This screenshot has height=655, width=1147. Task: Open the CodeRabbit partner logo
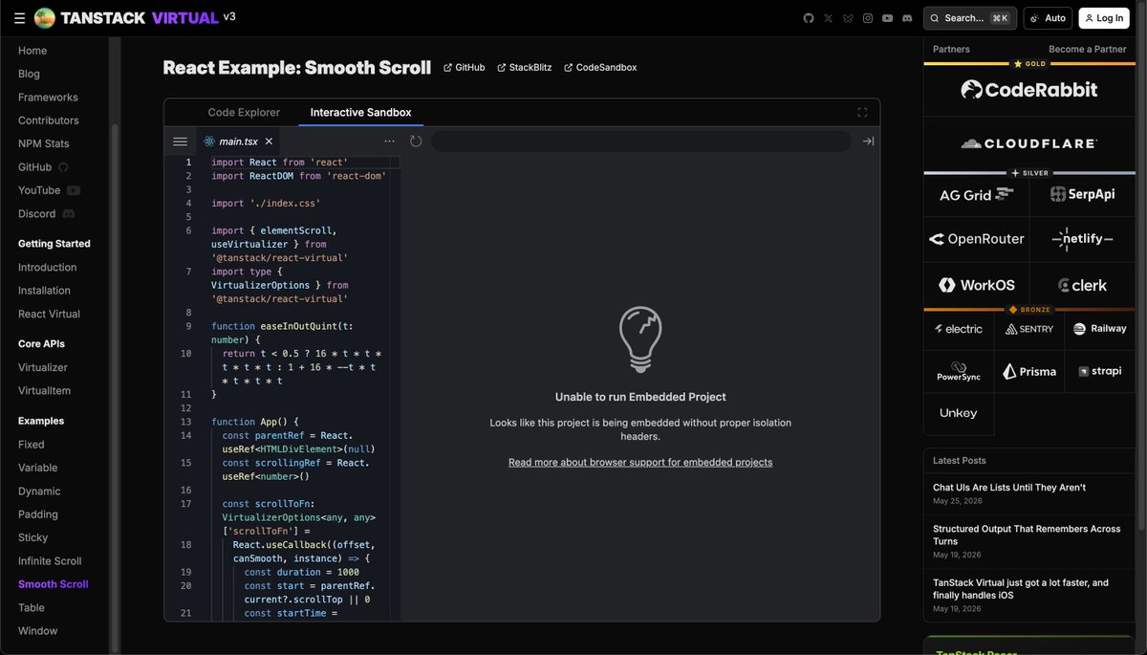pos(1029,90)
